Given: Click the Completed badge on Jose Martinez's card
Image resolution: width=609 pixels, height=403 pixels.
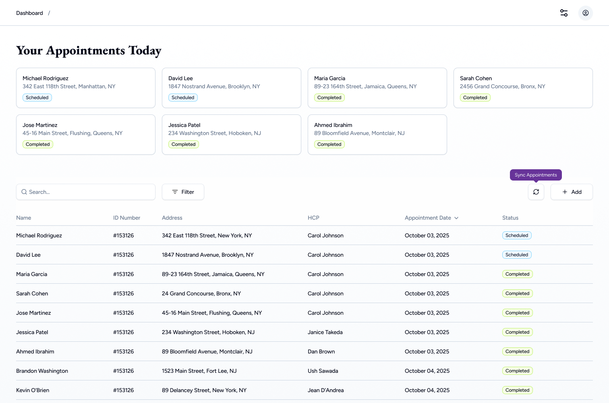Looking at the screenshot, I should (x=38, y=144).
